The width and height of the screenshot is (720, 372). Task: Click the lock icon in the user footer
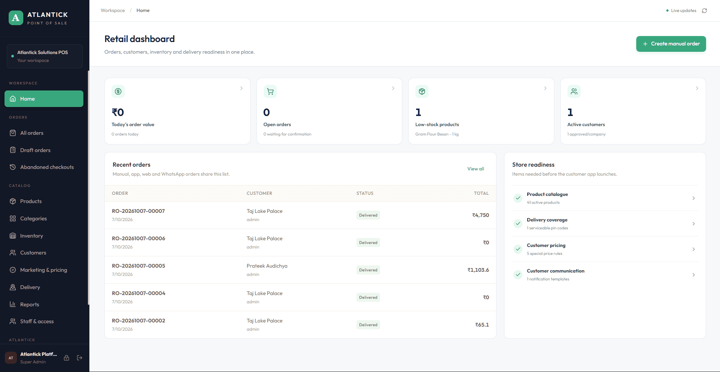tap(66, 358)
